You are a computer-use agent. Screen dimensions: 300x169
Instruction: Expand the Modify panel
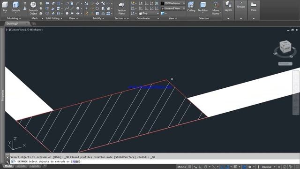tap(98, 18)
